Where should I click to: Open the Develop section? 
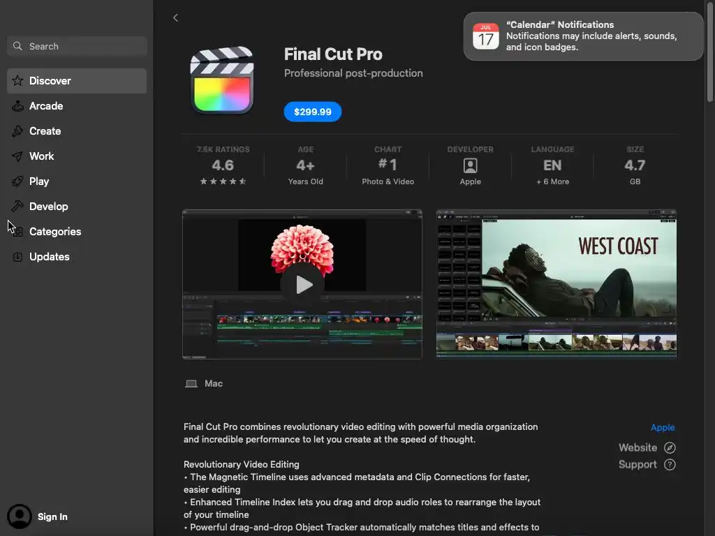[77, 206]
